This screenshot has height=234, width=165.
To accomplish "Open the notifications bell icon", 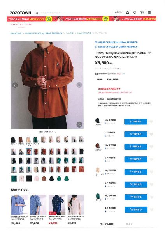I will (128, 13).
